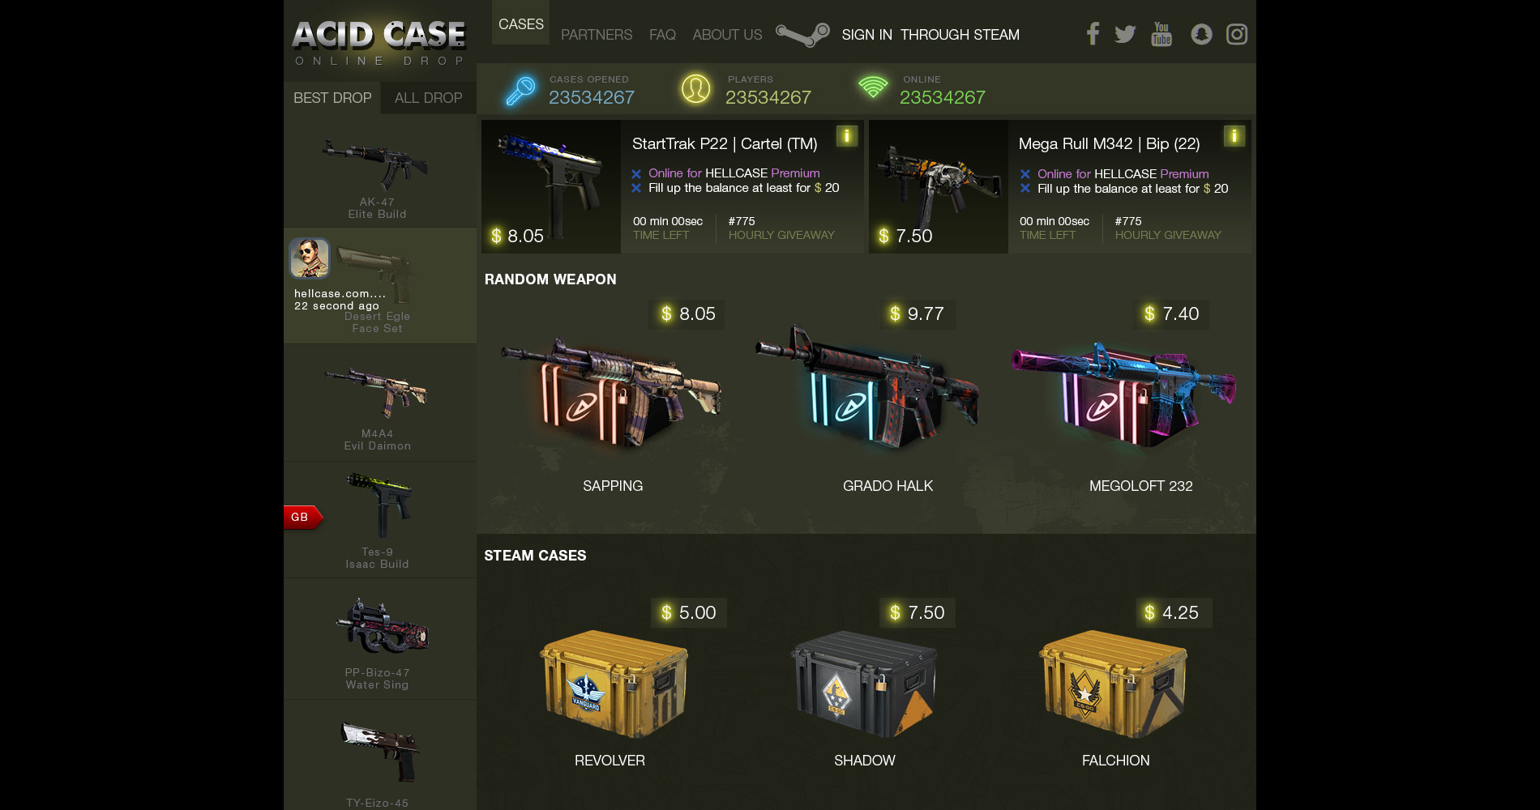Click the Steam logo icon in header
The width and height of the screenshot is (1540, 810).
pos(802,35)
